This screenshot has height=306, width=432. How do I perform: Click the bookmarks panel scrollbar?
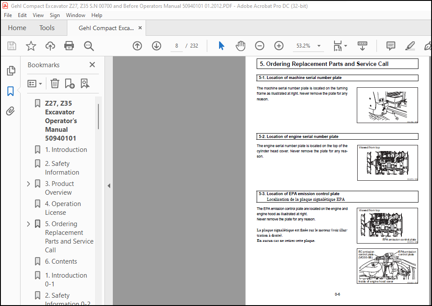click(x=98, y=117)
